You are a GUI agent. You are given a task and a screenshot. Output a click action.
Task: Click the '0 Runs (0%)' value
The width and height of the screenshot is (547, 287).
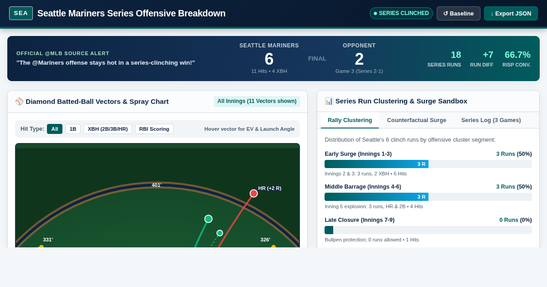pos(516,220)
